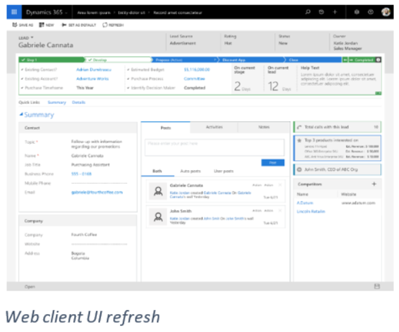Switch to the Posts tab
Image resolution: width=399 pixels, height=332 pixels.
click(x=165, y=128)
